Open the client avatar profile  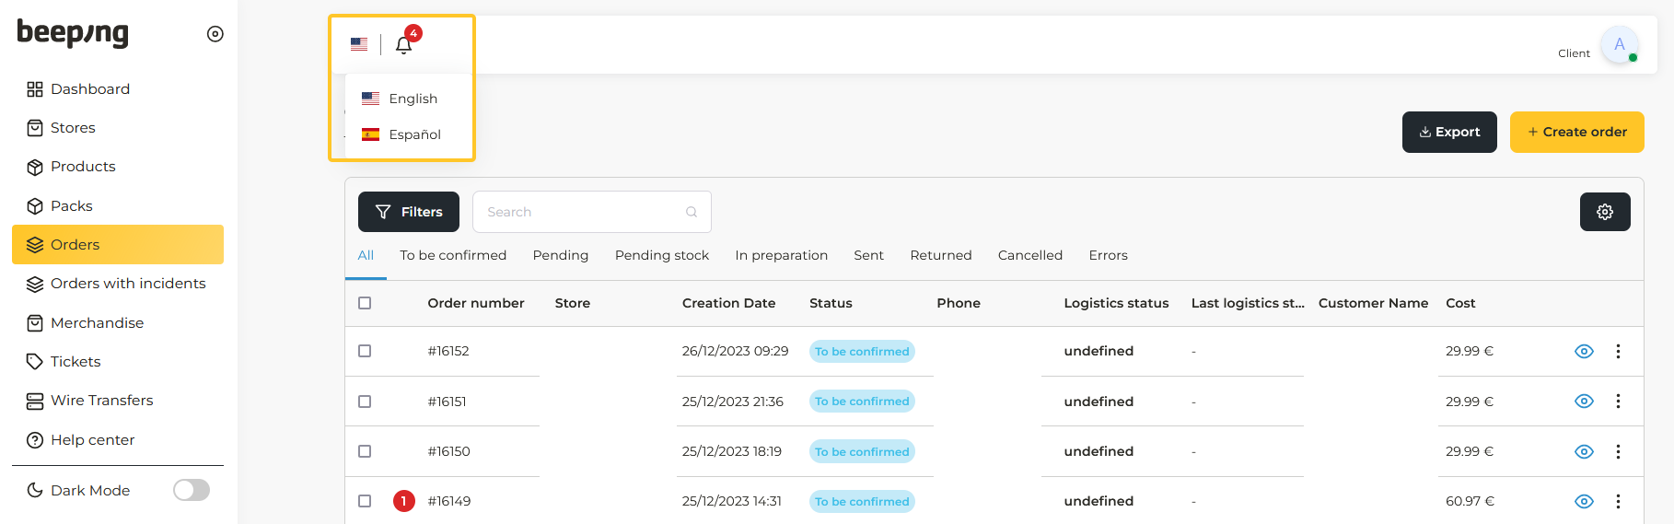pyautogui.click(x=1618, y=44)
